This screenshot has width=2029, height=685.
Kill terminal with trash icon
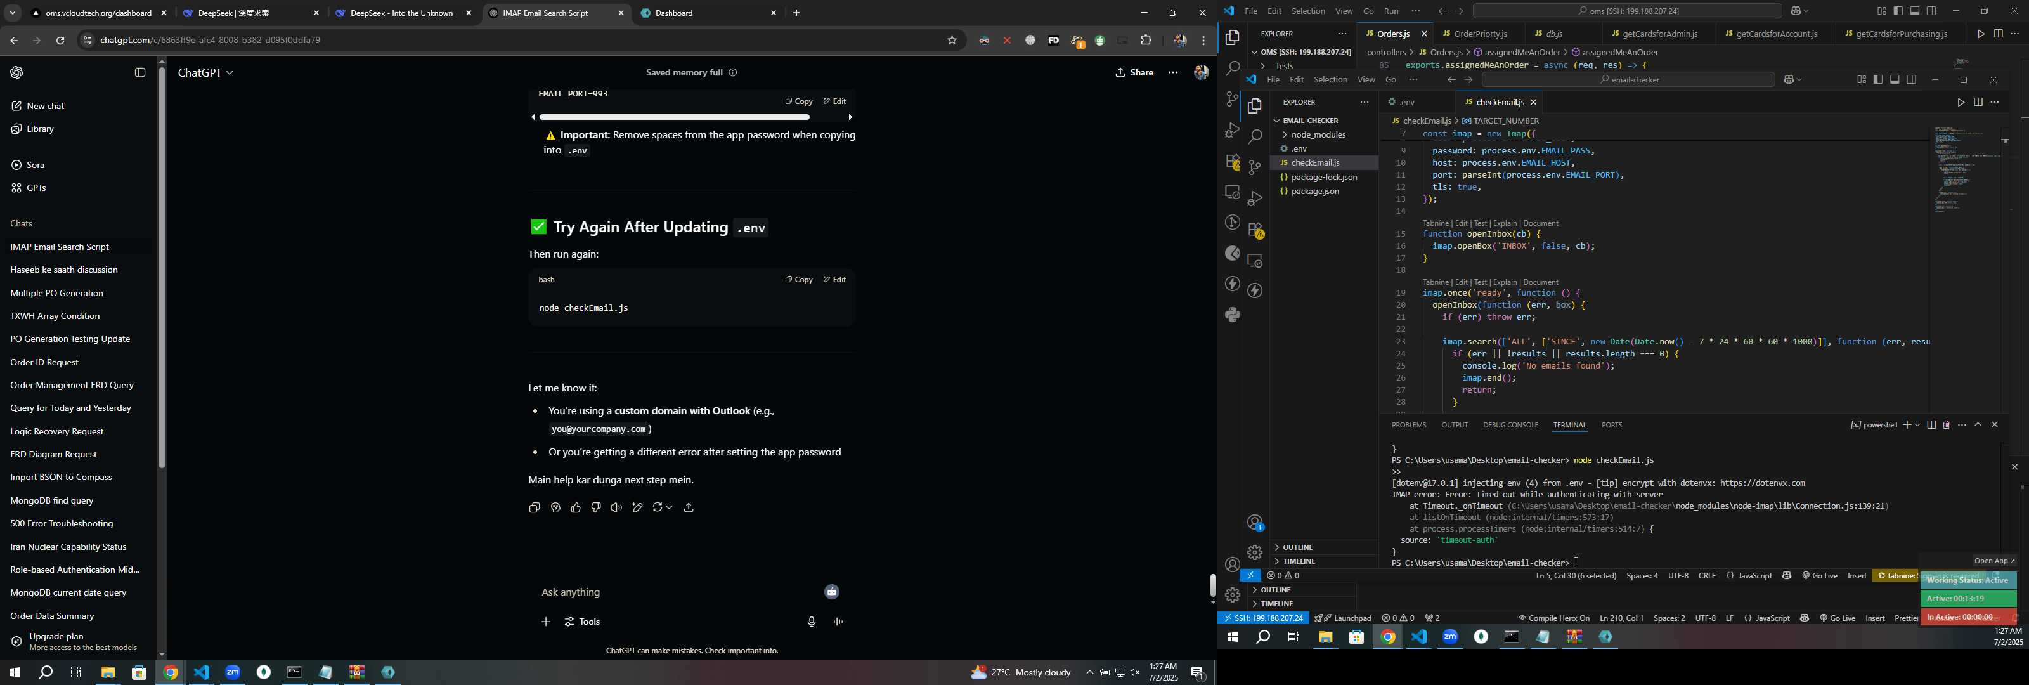click(1947, 425)
